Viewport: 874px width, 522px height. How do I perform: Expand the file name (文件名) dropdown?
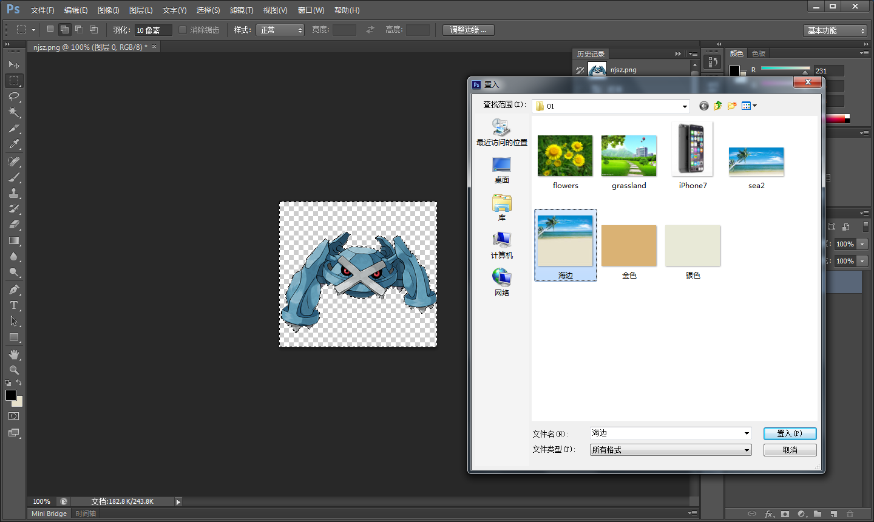747,433
